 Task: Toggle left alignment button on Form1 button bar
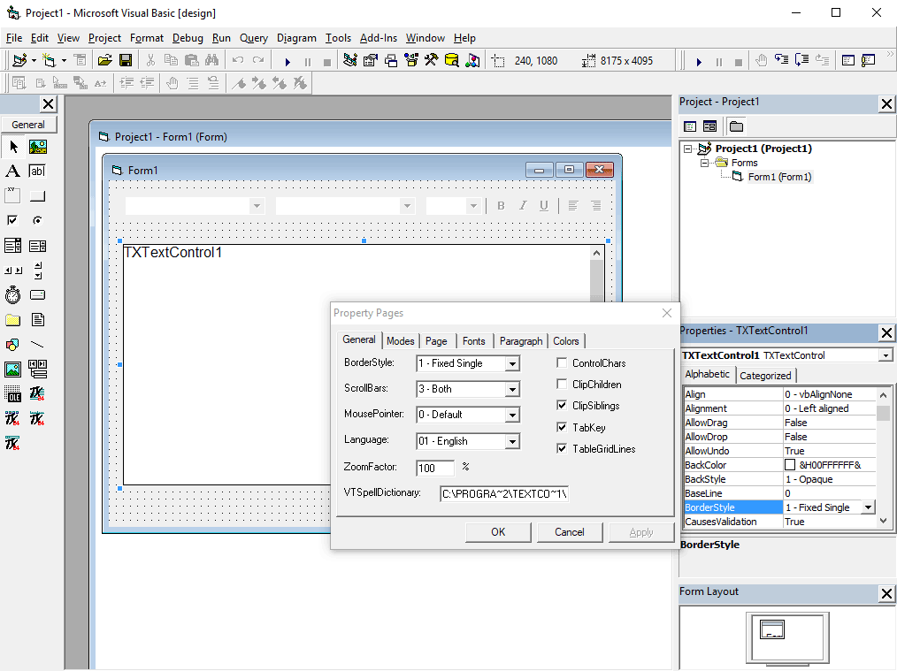pos(573,206)
